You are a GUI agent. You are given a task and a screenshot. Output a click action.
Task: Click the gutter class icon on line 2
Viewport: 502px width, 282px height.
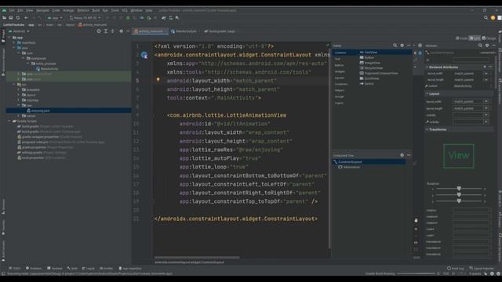pos(144,55)
